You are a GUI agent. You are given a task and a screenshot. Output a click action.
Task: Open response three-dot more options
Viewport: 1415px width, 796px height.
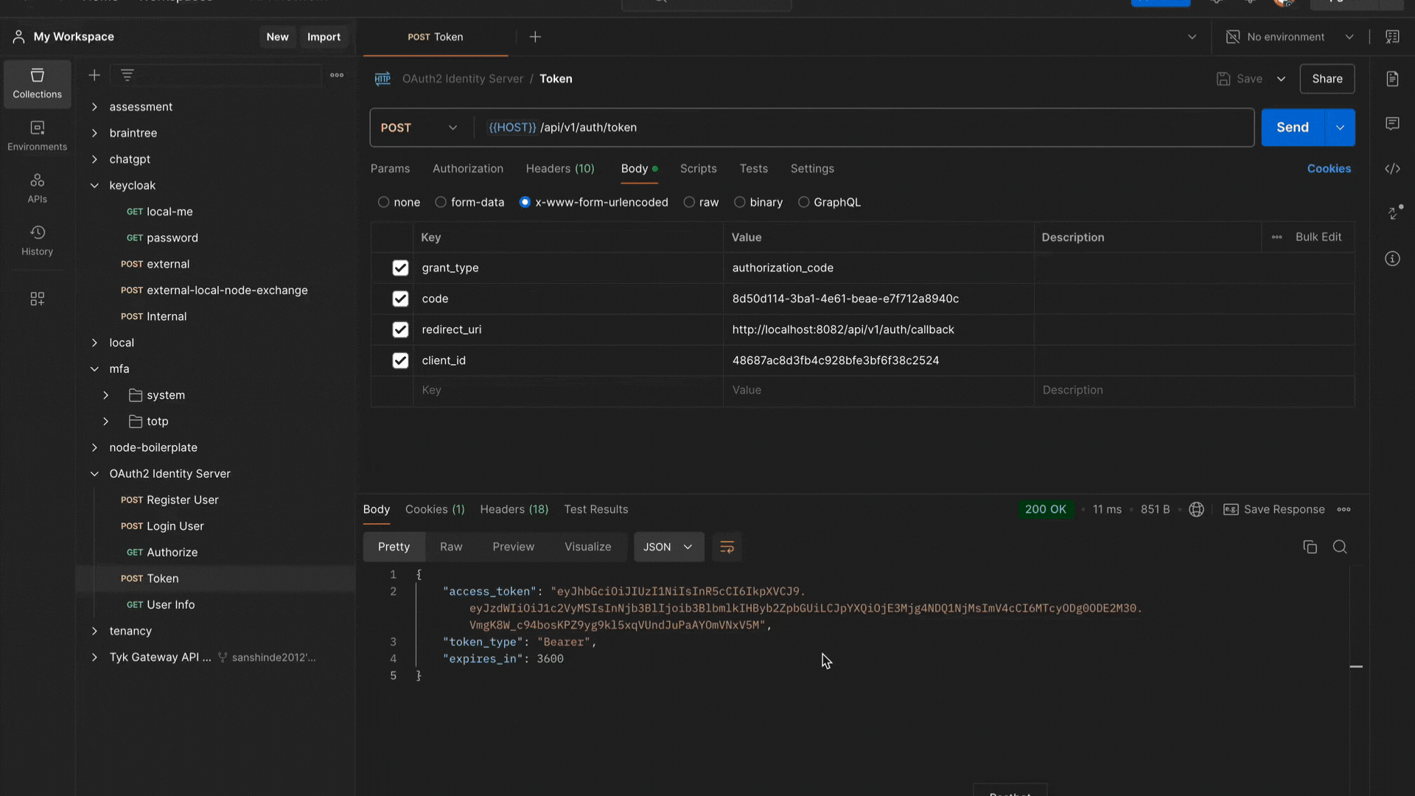click(1344, 509)
